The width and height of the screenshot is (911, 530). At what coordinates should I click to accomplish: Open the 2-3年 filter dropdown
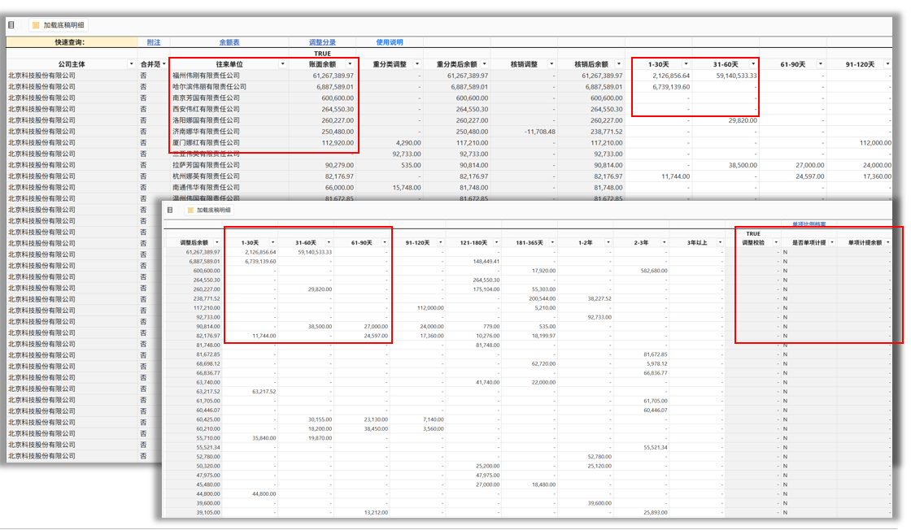coord(664,243)
